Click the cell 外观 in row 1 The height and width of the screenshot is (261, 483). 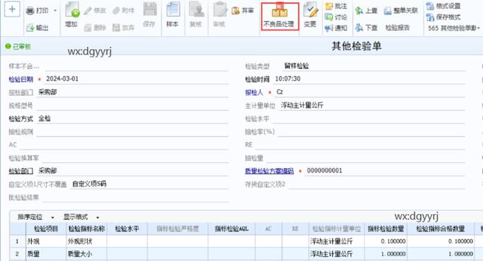tap(46, 242)
